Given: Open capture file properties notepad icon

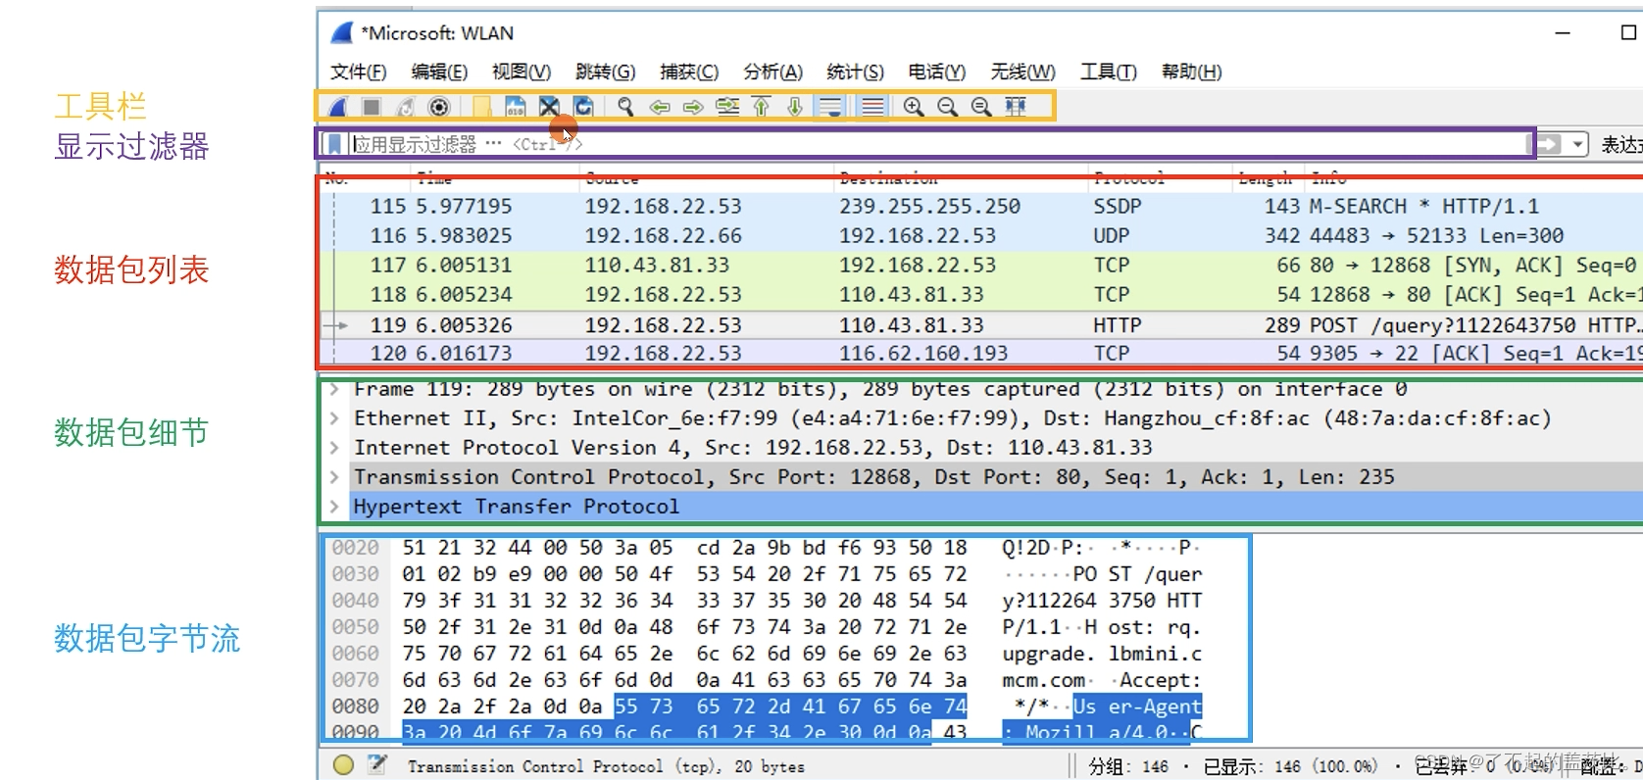Looking at the screenshot, I should click(376, 765).
